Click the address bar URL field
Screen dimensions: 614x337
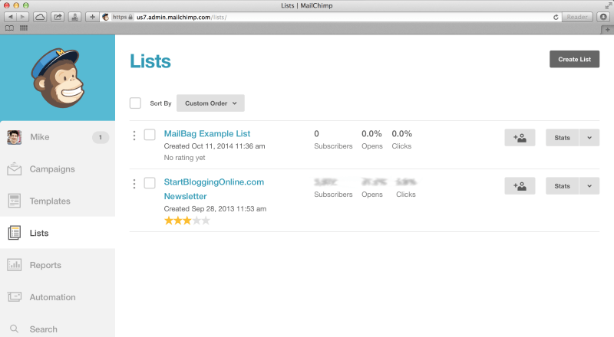point(329,17)
